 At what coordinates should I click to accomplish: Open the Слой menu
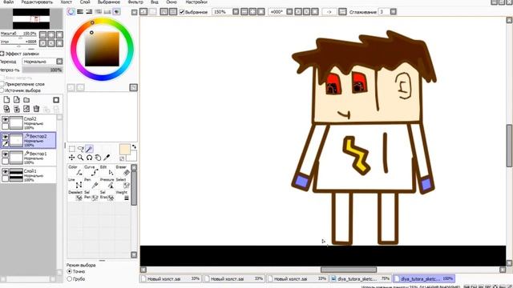tap(85, 2)
